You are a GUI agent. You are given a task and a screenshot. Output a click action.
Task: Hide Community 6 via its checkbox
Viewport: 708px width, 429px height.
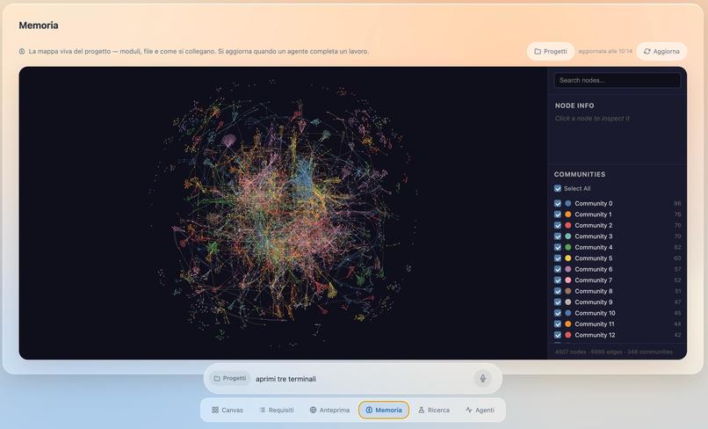point(558,269)
